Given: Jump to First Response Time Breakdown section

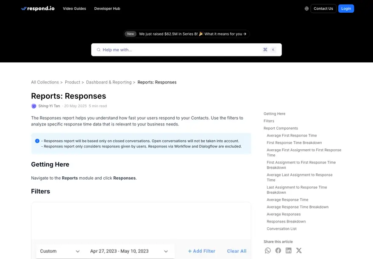Looking at the screenshot, I should tap(294, 143).
